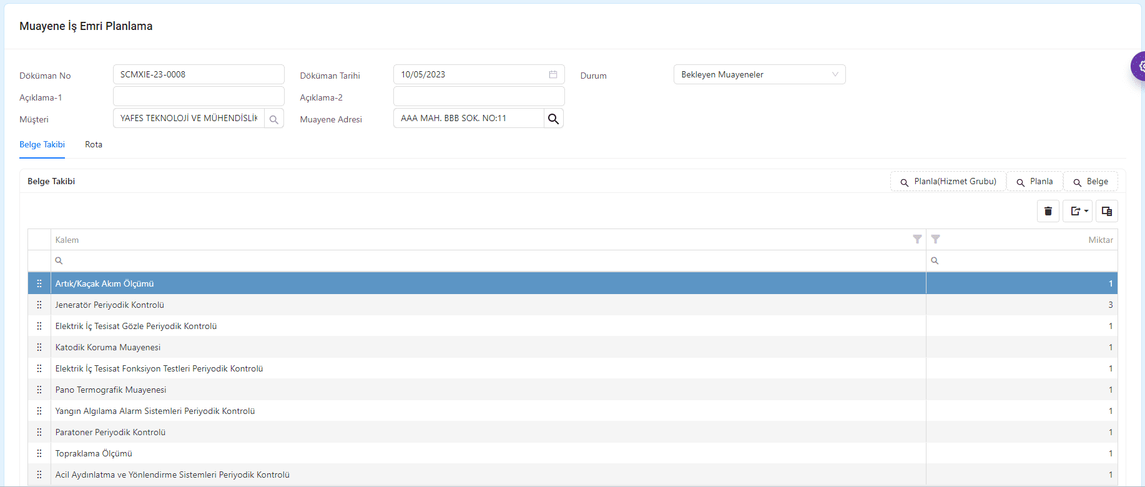Click the Planla button
Viewport: 1145px width, 487px height.
1034,182
